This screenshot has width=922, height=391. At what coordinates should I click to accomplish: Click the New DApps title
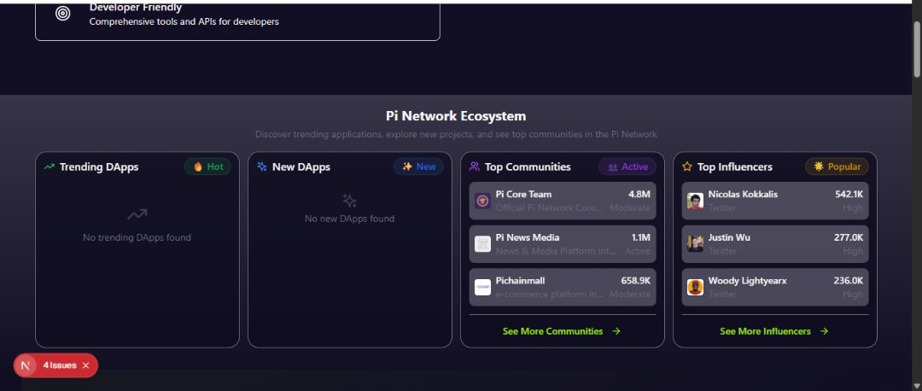301,167
